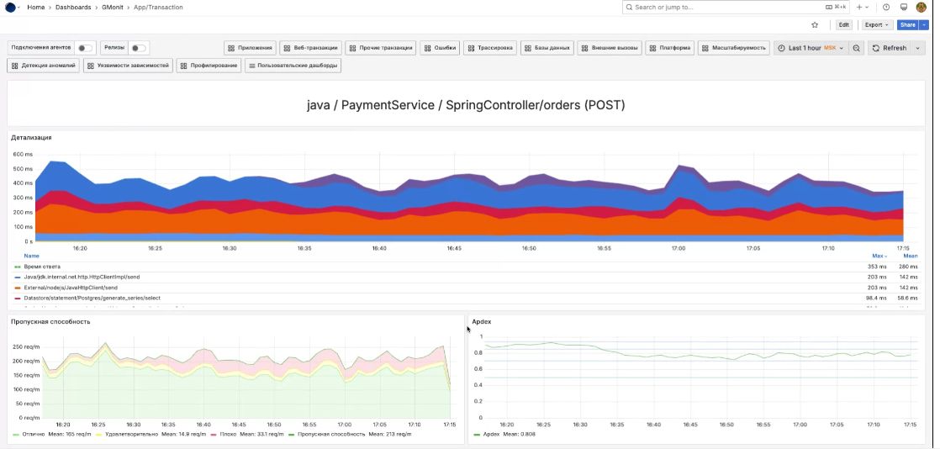Click the plus icon to add new
The image size is (940, 449).
(860, 7)
